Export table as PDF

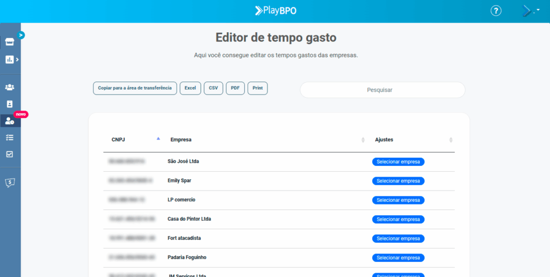(x=235, y=88)
